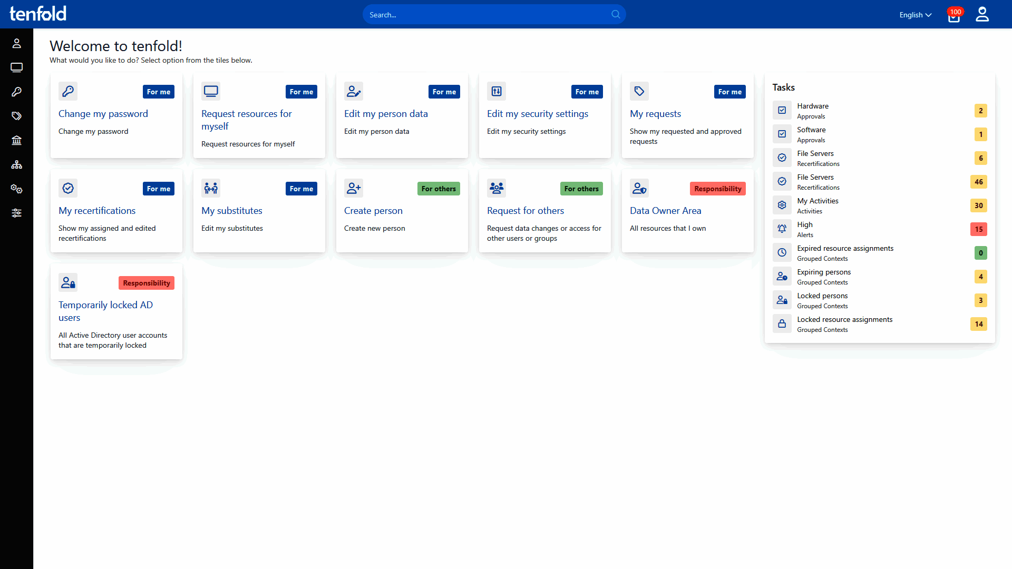Click the tags icon in left sidebar

[x=16, y=116]
